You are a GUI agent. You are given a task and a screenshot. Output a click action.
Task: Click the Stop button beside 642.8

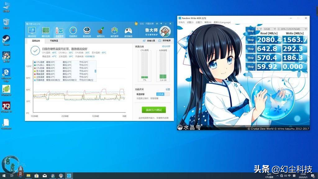[251, 49]
